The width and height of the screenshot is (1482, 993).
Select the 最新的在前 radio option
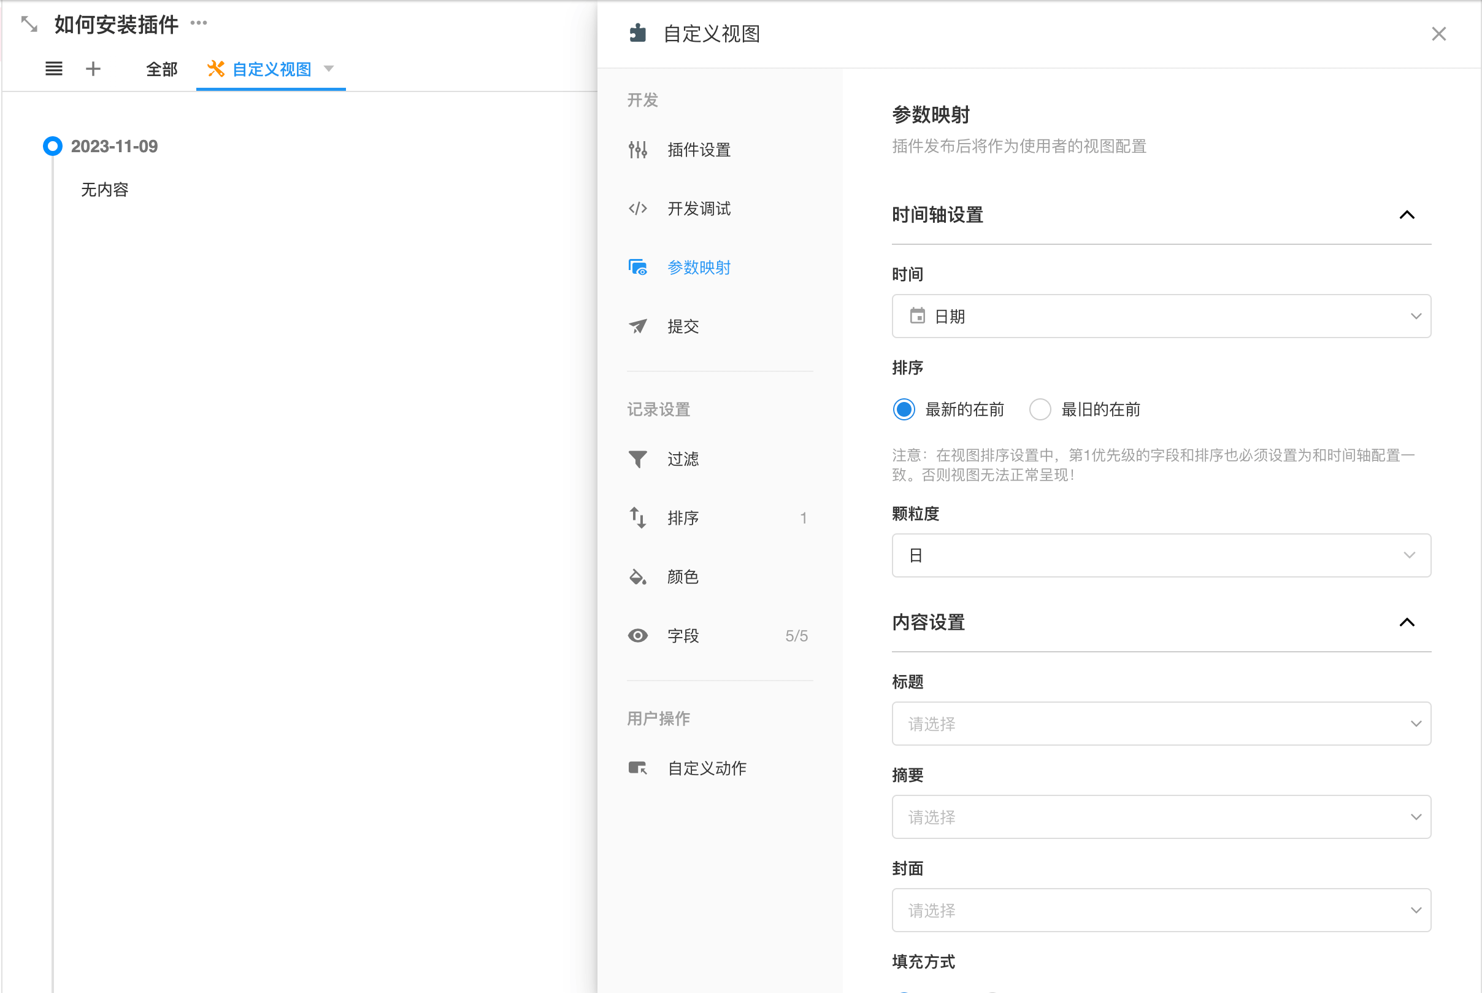[904, 409]
